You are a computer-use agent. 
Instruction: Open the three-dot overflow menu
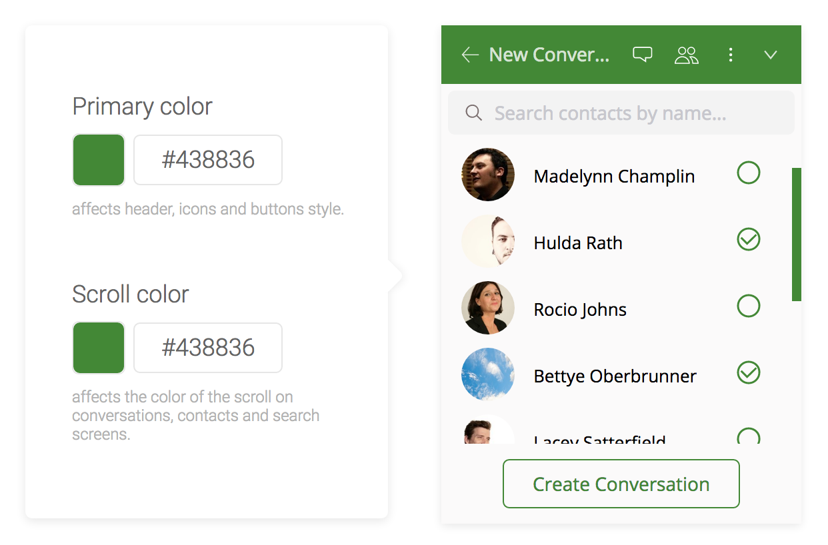(731, 55)
